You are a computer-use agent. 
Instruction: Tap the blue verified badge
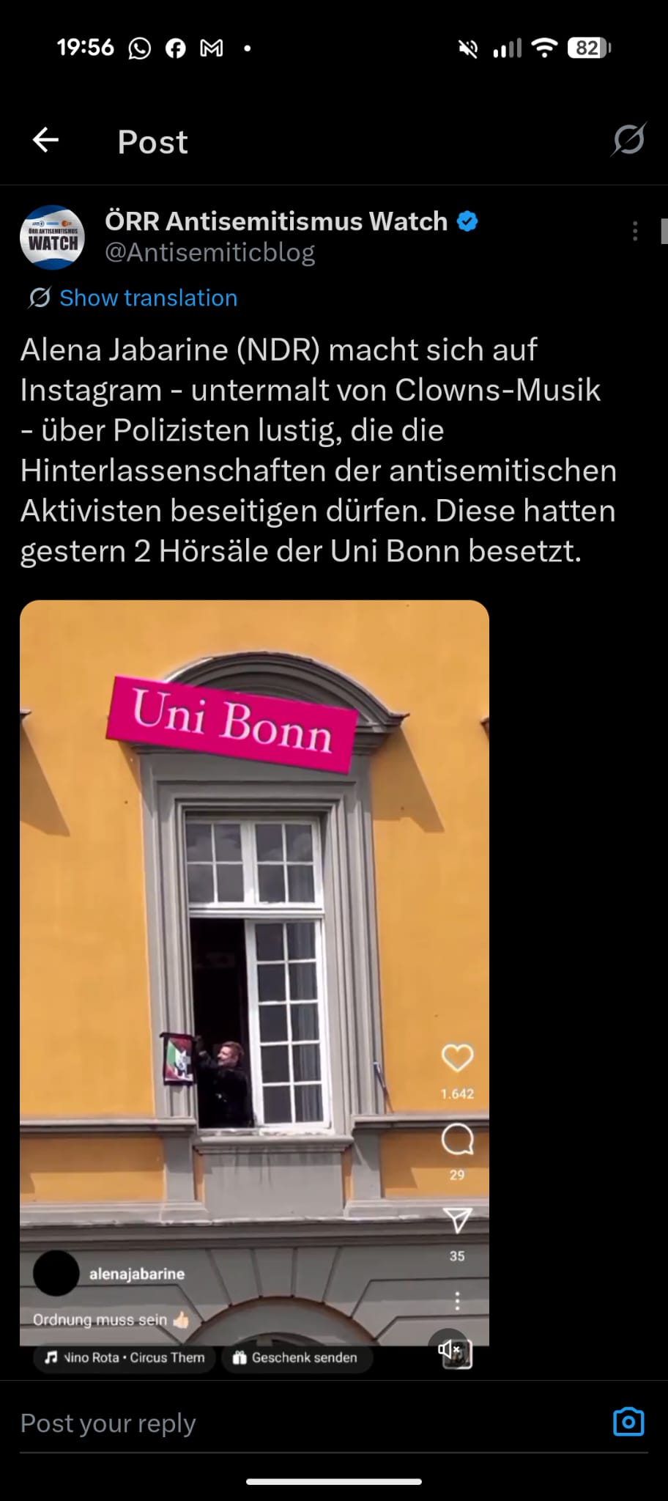[x=467, y=221]
